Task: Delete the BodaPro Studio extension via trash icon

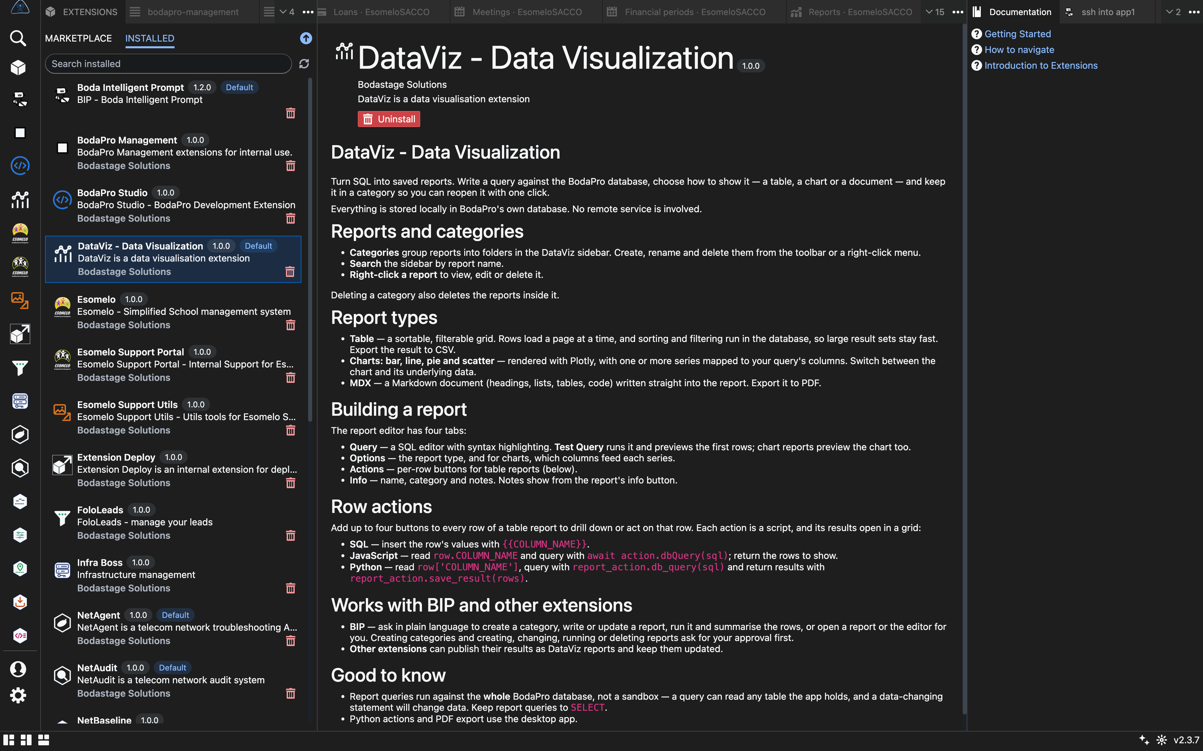Action: tap(291, 218)
